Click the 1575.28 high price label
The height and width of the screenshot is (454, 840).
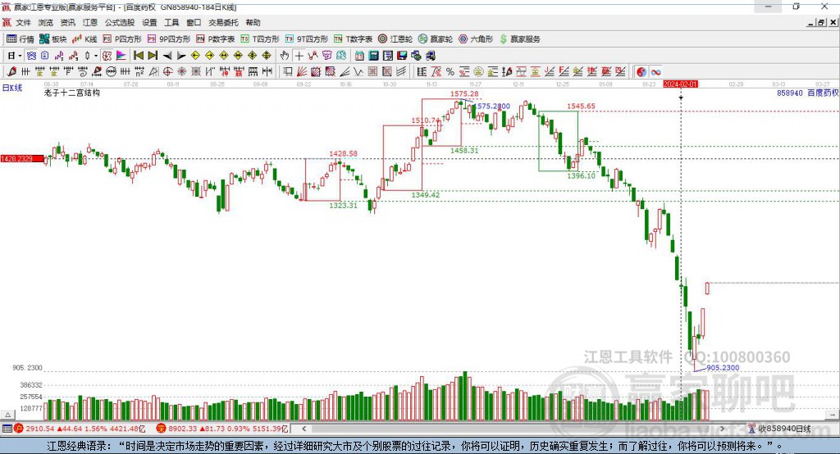coord(464,93)
